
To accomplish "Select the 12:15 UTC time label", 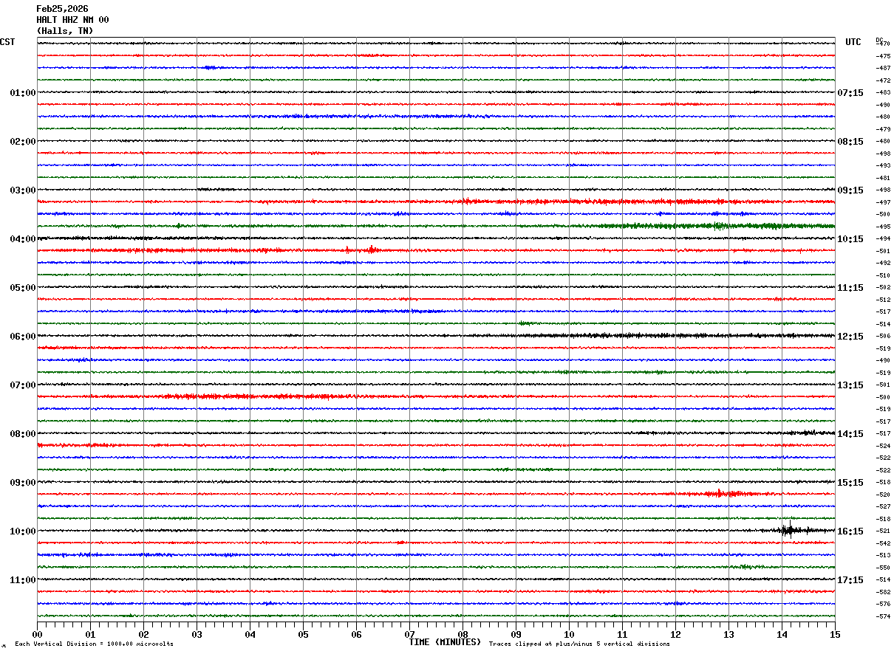I will [850, 337].
